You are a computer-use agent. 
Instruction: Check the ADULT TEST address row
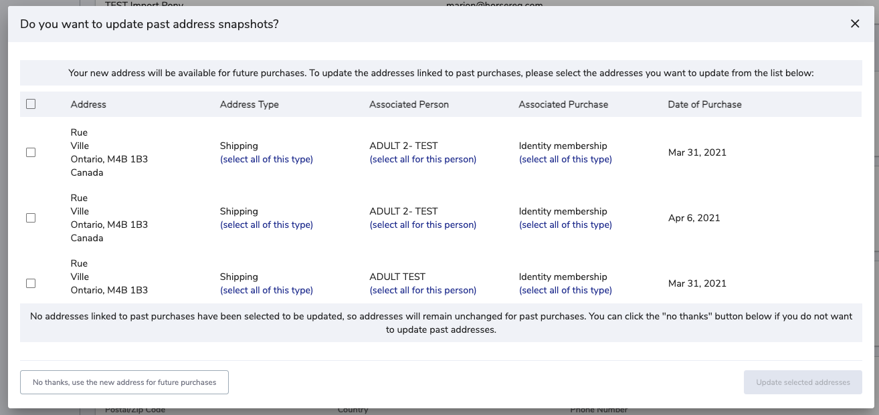(x=31, y=283)
